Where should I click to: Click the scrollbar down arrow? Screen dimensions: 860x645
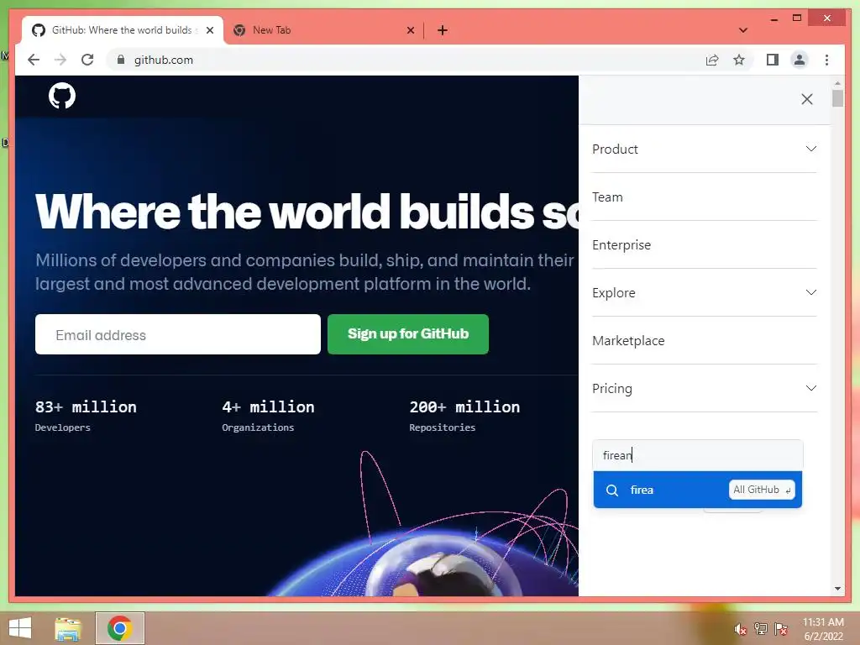[x=837, y=589]
